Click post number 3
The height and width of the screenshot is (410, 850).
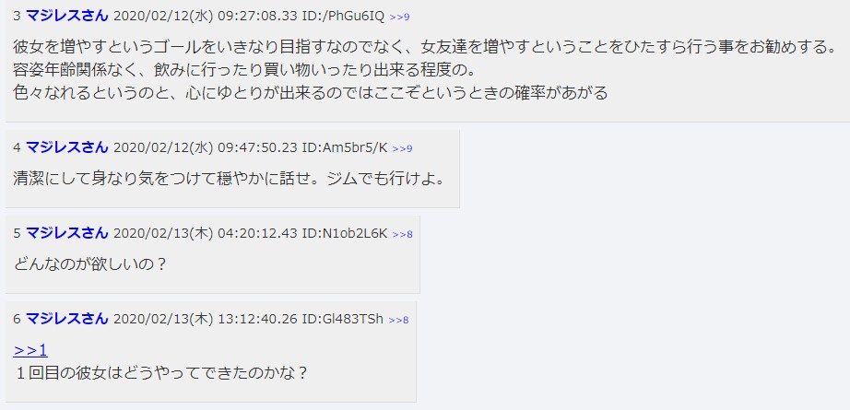pyautogui.click(x=17, y=17)
